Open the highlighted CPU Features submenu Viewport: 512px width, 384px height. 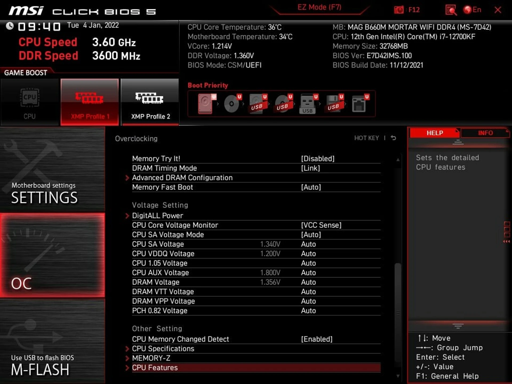[256, 368]
